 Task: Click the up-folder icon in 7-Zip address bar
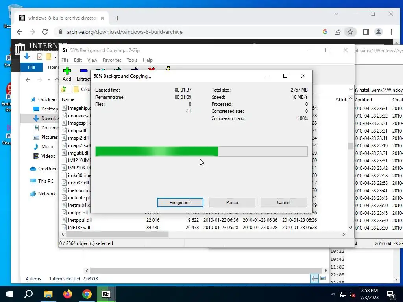point(64,89)
